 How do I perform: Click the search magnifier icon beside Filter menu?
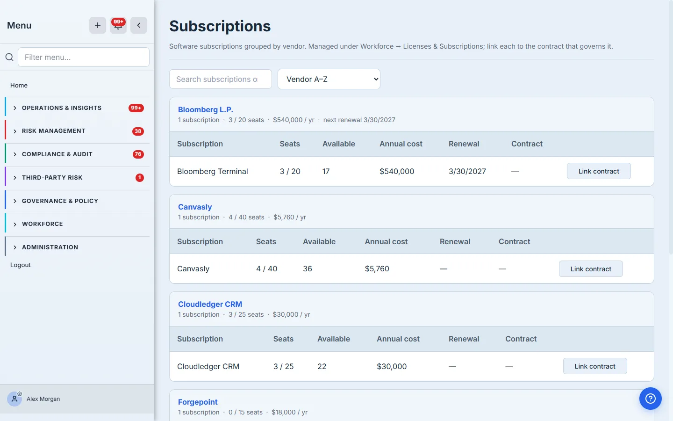click(x=9, y=57)
